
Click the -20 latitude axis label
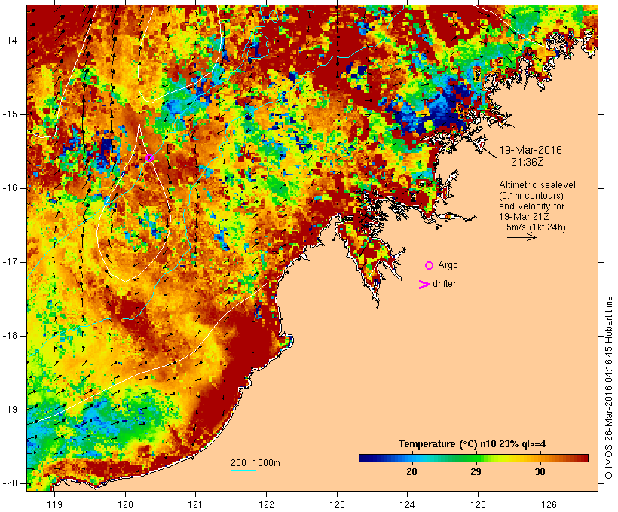pyautogui.click(x=9, y=483)
